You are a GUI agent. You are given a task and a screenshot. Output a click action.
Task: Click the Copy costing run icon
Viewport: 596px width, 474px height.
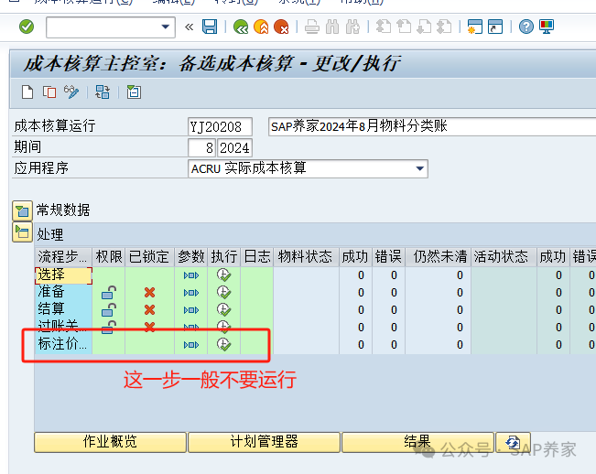pyautogui.click(x=49, y=92)
